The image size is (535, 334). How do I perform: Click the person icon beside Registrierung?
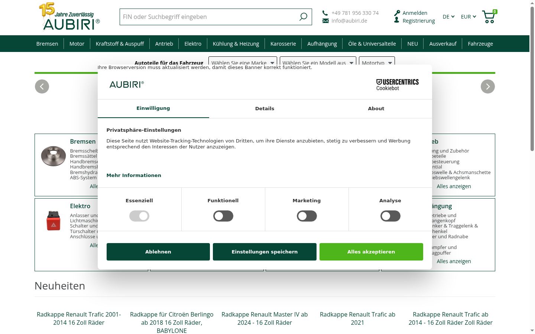click(x=397, y=20)
